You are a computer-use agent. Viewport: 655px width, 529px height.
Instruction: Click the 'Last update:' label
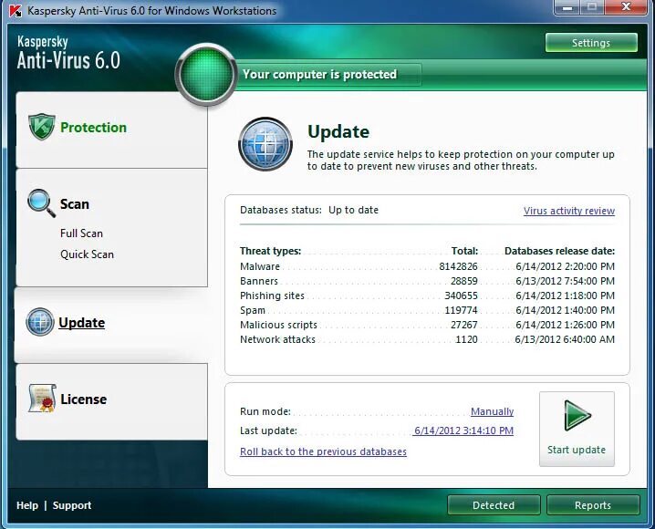268,430
